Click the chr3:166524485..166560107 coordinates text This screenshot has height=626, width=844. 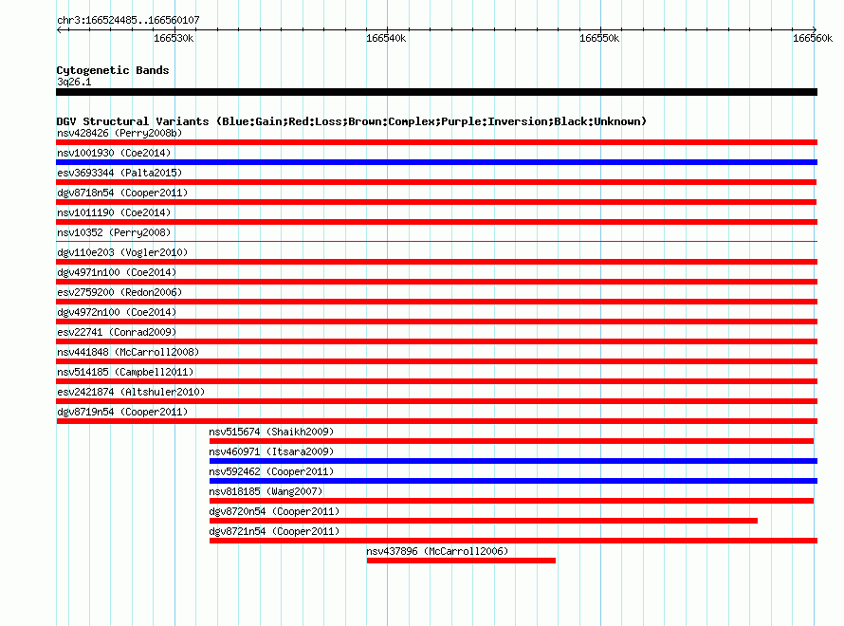click(128, 20)
